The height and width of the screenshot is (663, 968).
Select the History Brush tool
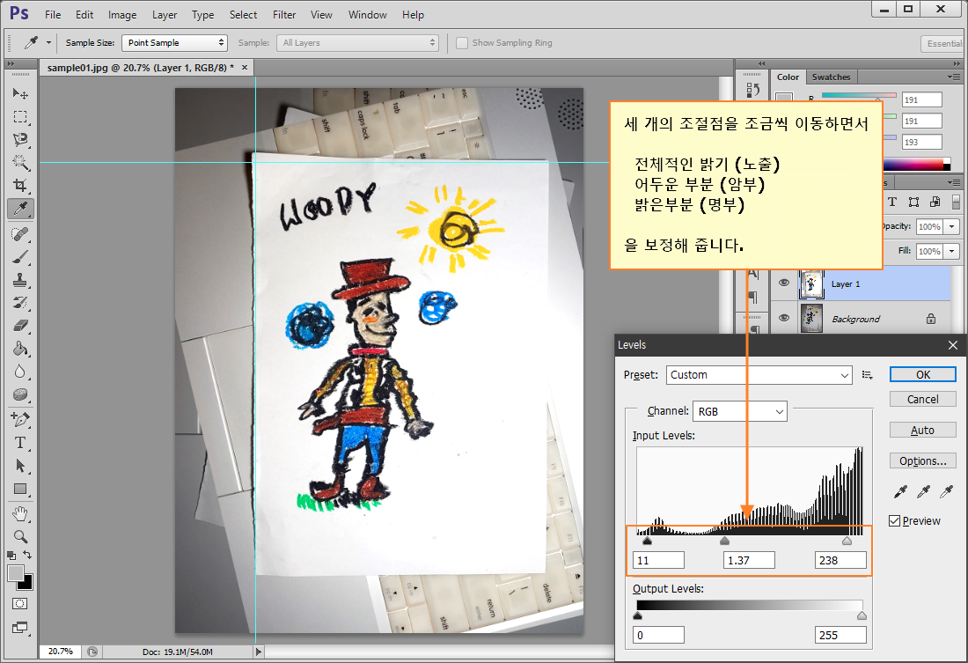point(20,302)
